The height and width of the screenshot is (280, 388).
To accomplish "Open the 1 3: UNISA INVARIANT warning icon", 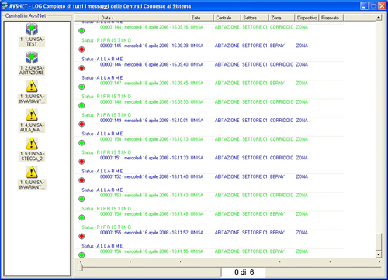I will tap(32, 86).
